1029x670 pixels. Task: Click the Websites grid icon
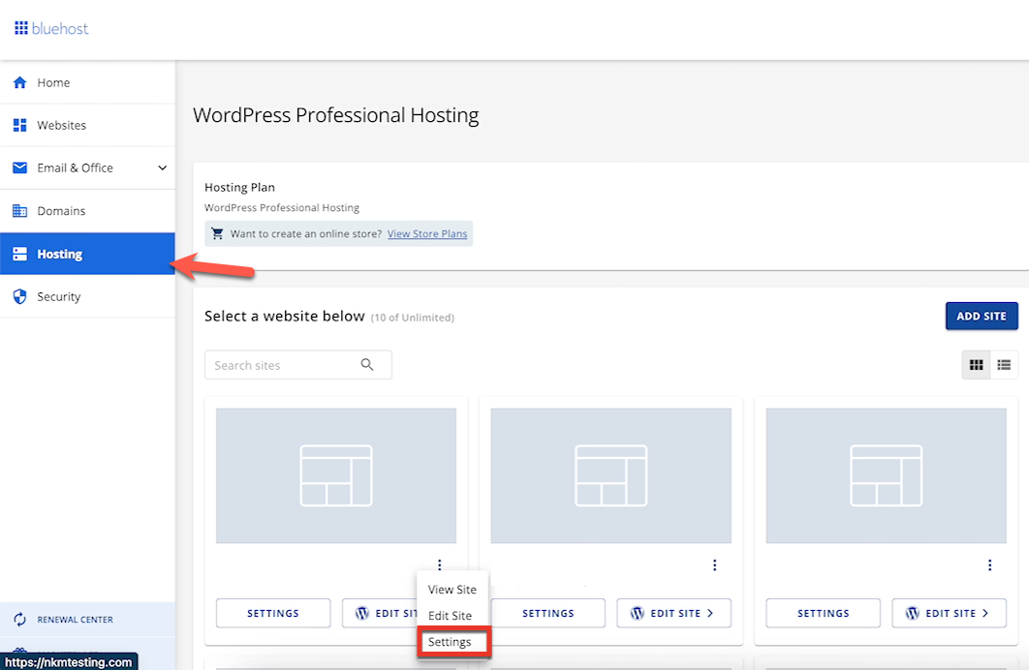pyautogui.click(x=20, y=125)
